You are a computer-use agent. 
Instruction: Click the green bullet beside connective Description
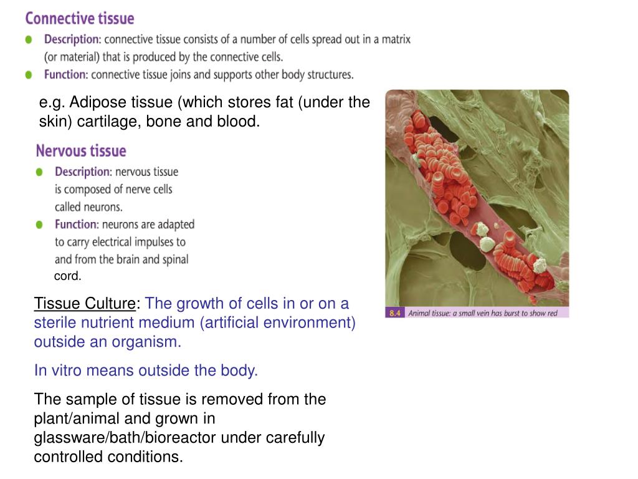pos(29,39)
